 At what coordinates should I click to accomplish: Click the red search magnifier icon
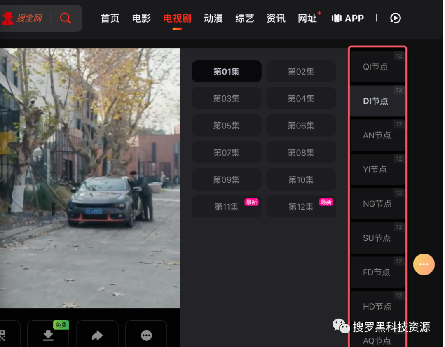(66, 18)
